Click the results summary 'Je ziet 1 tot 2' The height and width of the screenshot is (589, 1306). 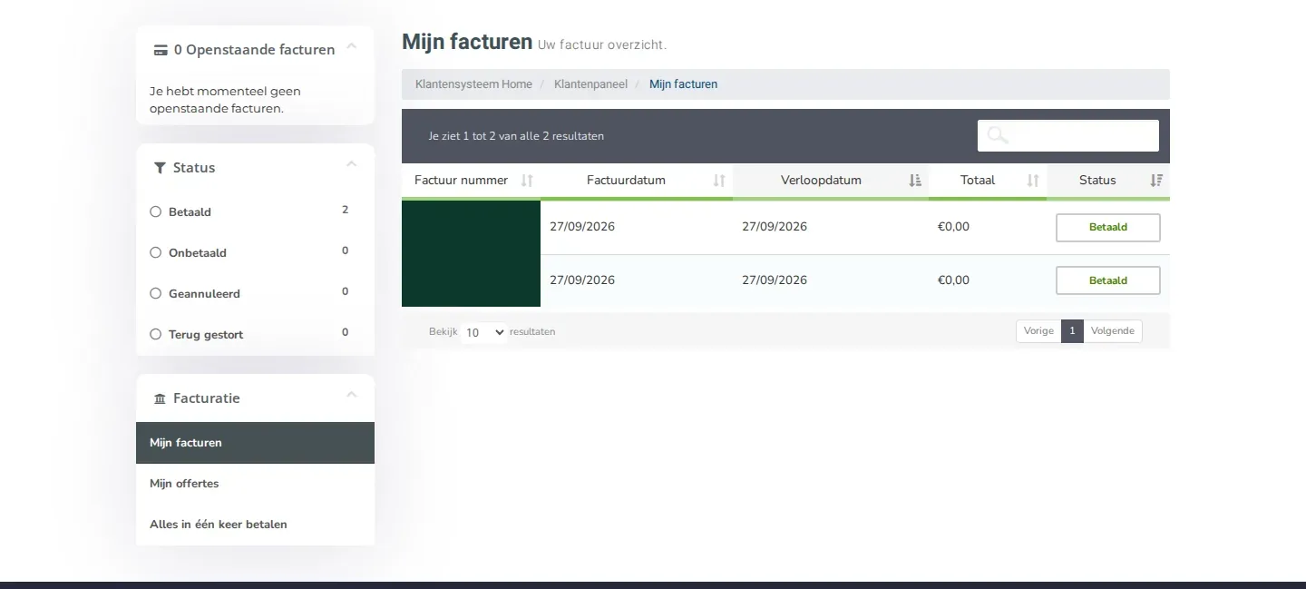coord(516,136)
